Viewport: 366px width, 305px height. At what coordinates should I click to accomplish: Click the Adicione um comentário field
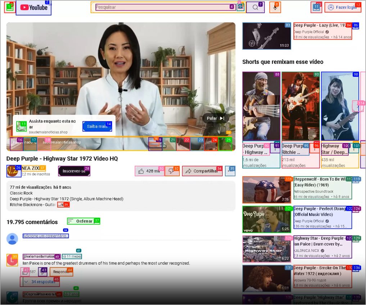pos(45,236)
